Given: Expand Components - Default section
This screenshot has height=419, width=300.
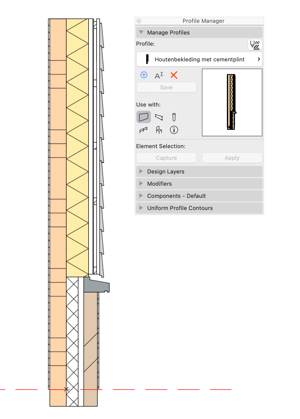Looking at the screenshot, I should coord(199,196).
